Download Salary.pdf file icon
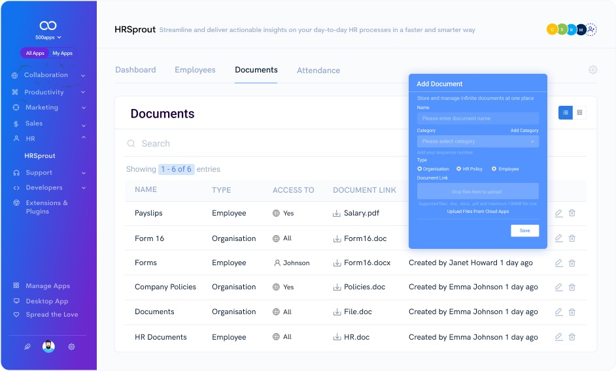This screenshot has height=371, width=616. tap(337, 213)
